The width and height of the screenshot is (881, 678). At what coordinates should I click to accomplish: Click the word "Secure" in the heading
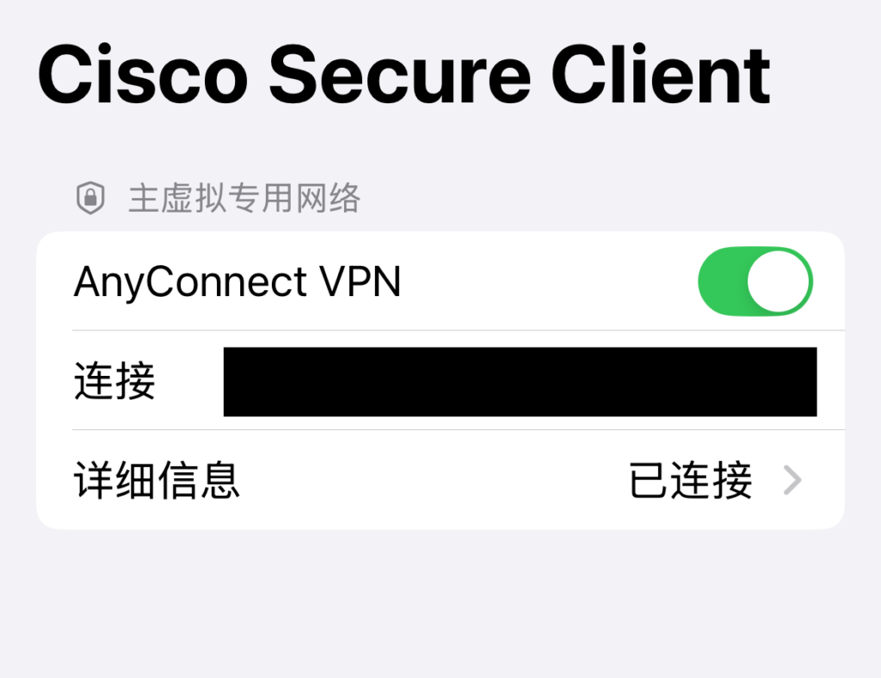[399, 76]
